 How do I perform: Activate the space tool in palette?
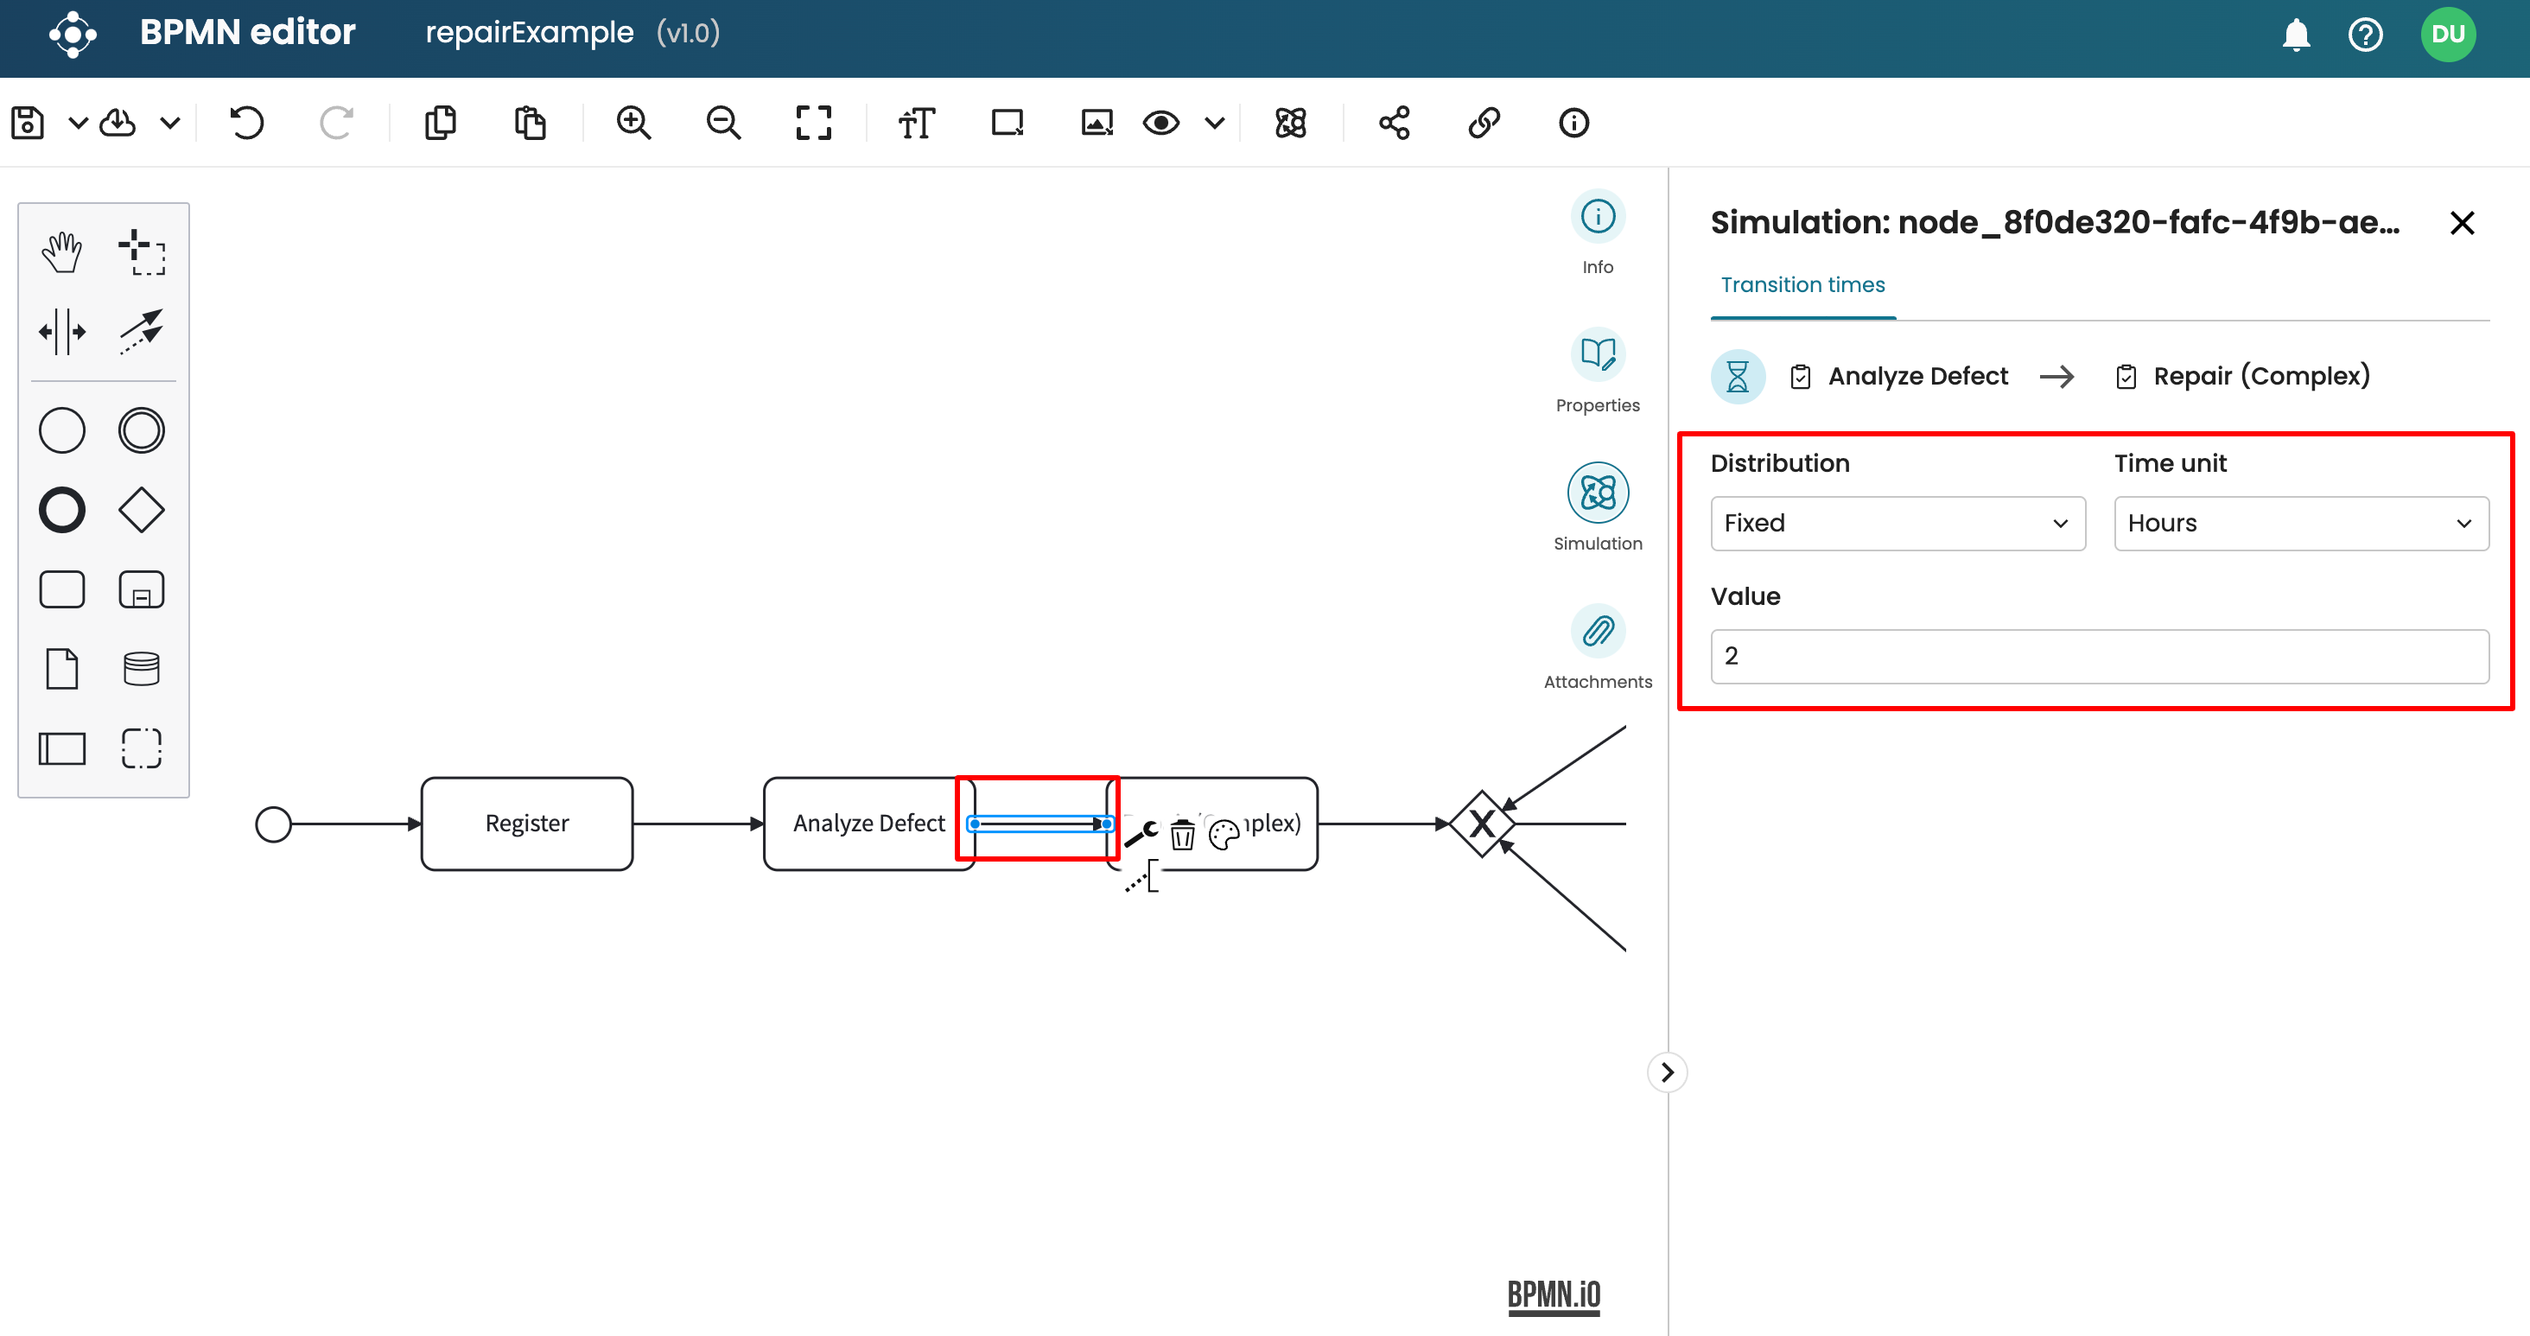pos(62,332)
